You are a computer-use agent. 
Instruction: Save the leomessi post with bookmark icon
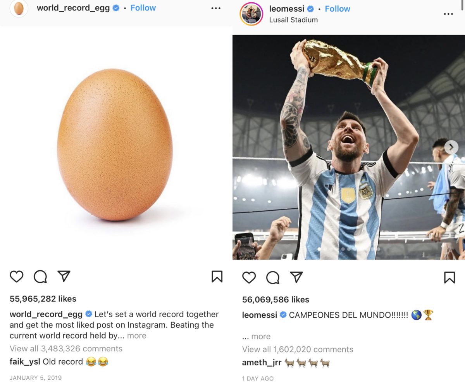click(x=449, y=277)
